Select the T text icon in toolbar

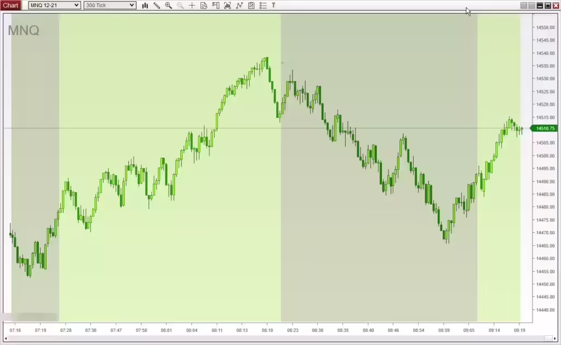(x=273, y=5)
